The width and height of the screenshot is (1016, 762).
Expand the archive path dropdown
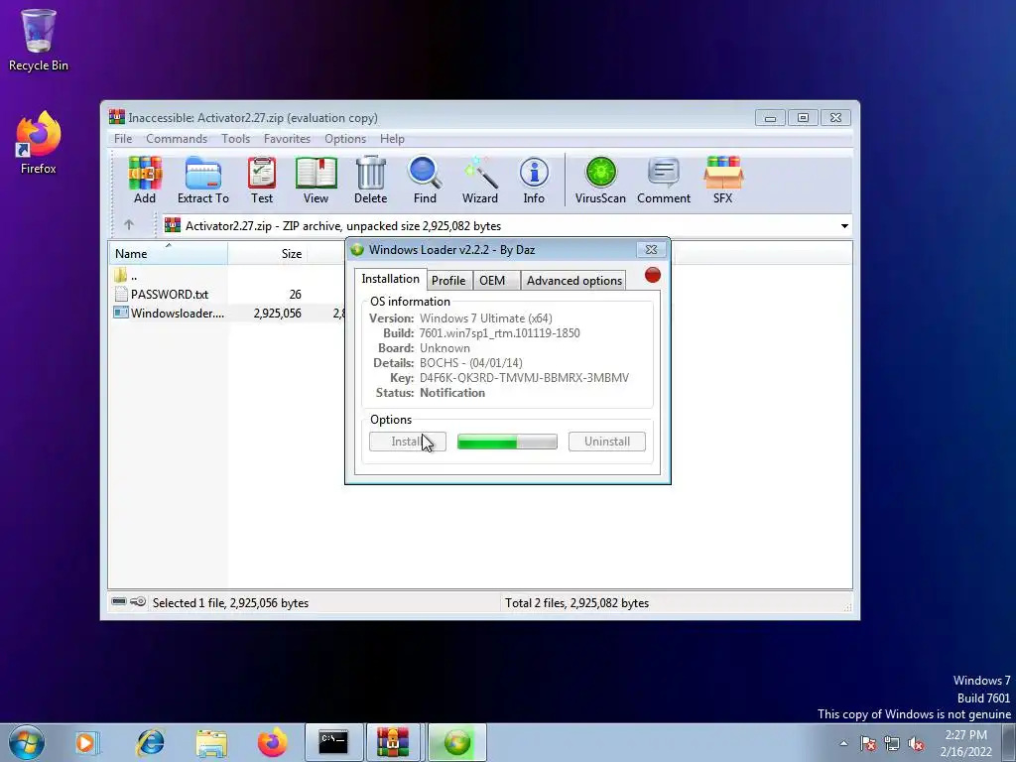844,226
